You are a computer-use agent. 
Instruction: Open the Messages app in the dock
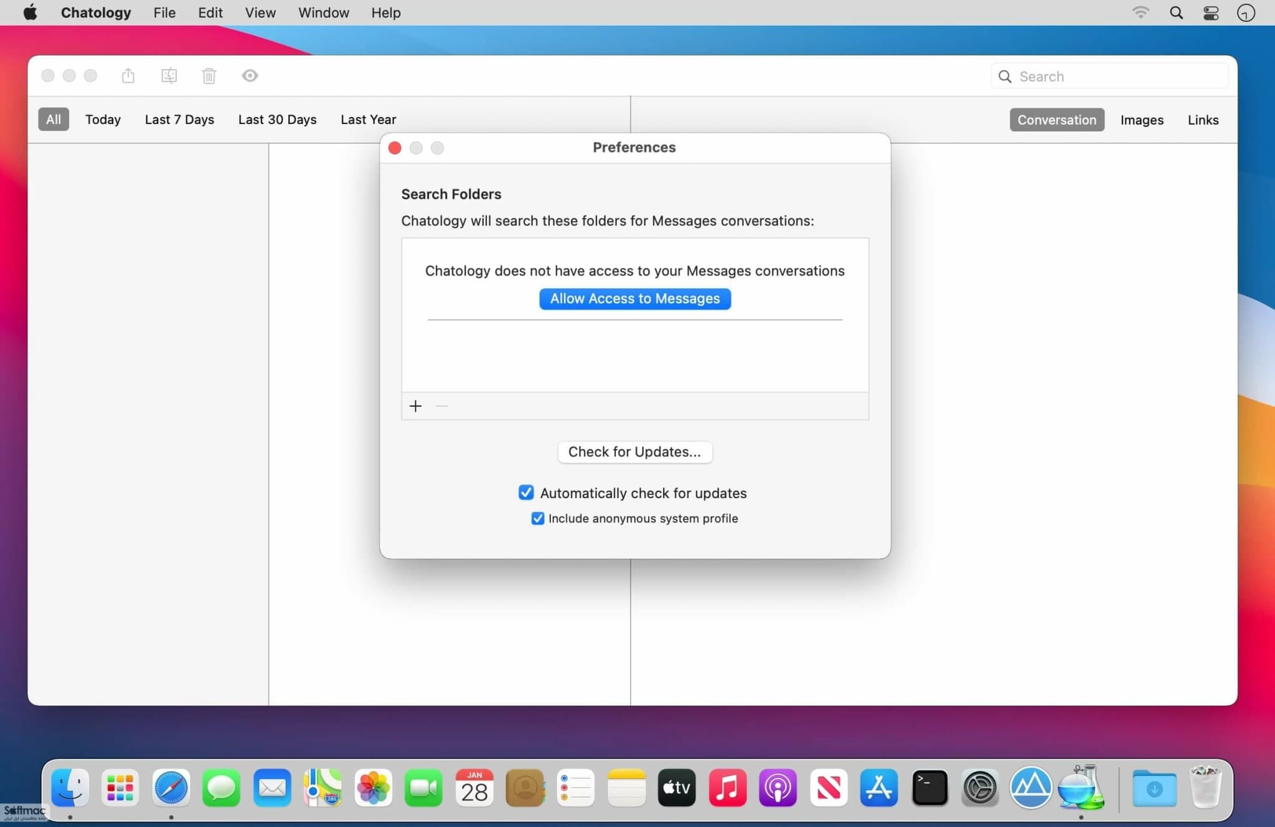point(221,787)
